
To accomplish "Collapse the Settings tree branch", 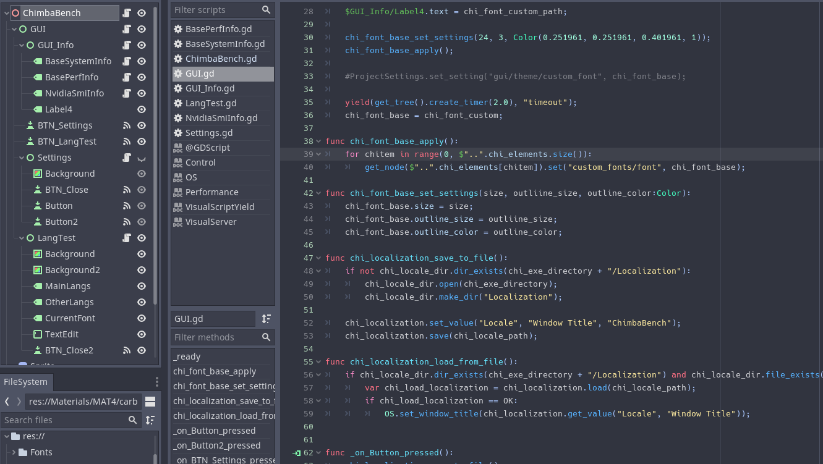I will [22, 158].
